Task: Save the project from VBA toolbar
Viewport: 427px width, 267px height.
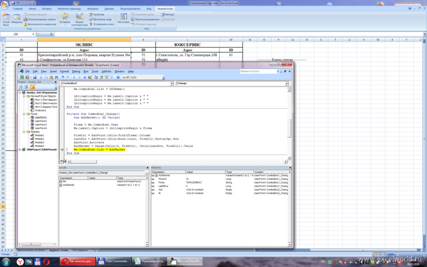Action: click(35, 77)
